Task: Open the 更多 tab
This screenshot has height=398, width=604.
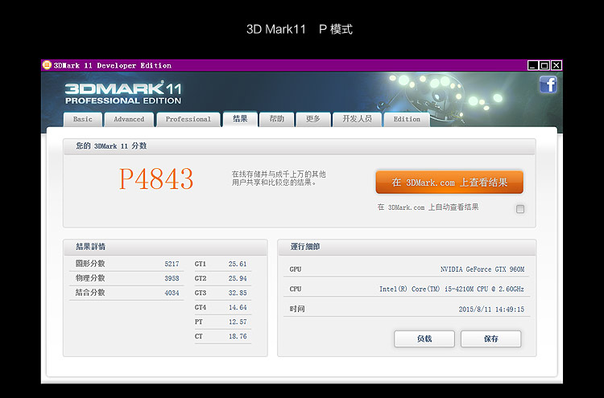Action: pos(313,119)
